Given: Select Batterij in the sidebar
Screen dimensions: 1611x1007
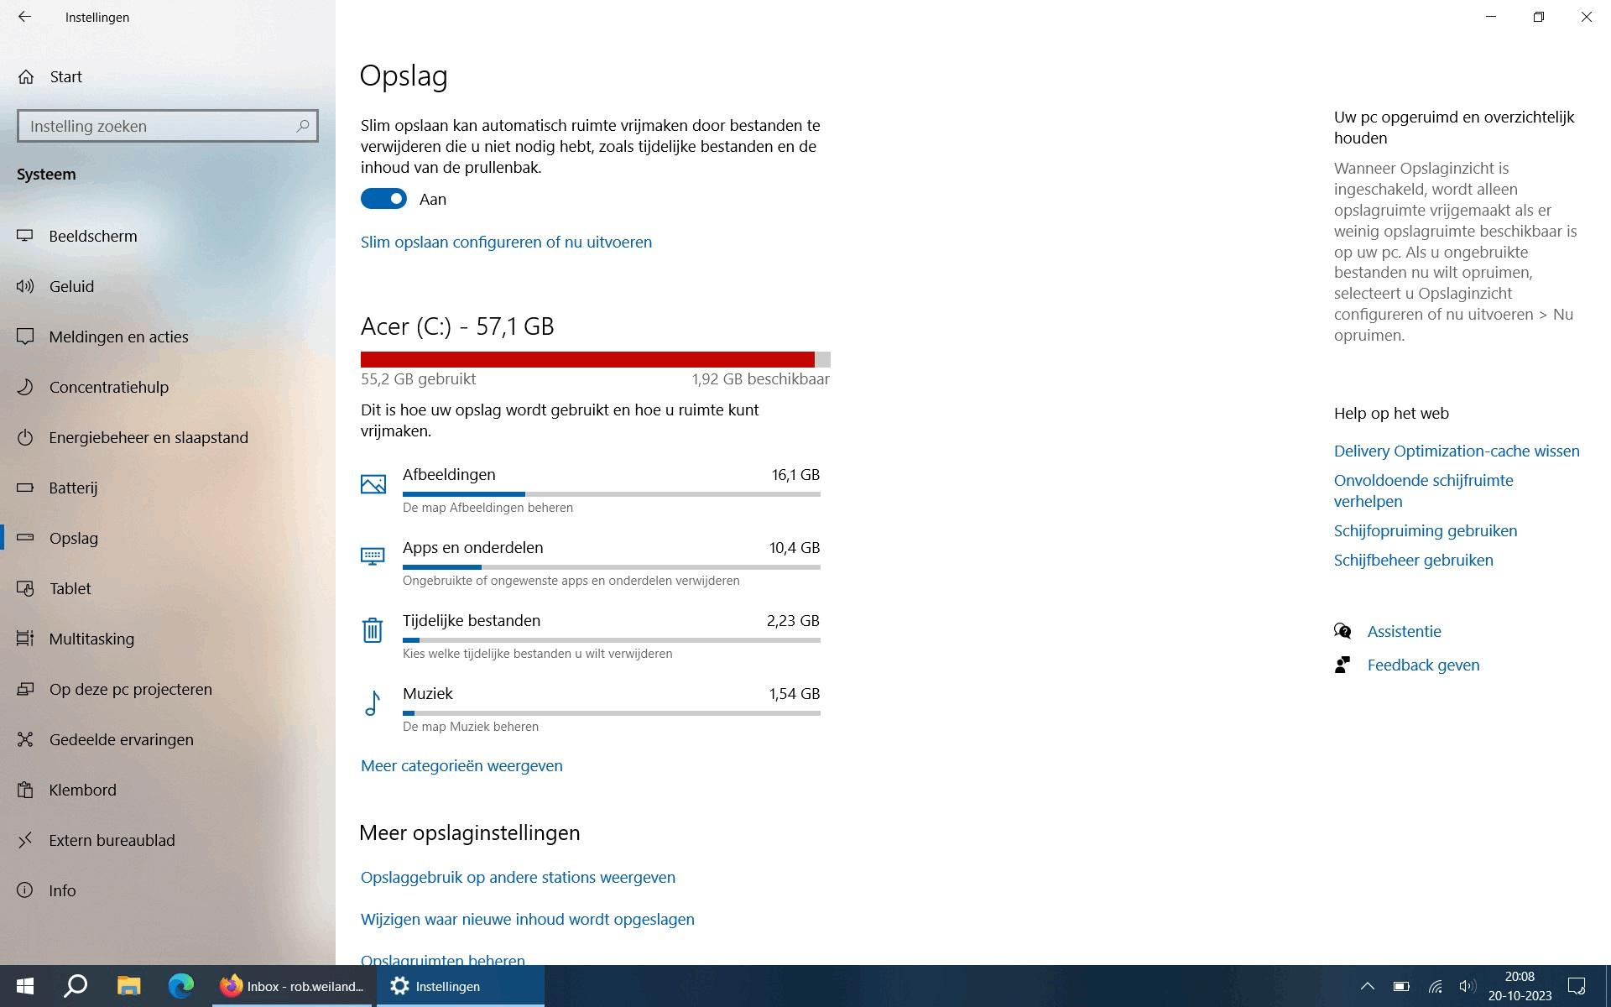Looking at the screenshot, I should (x=74, y=488).
